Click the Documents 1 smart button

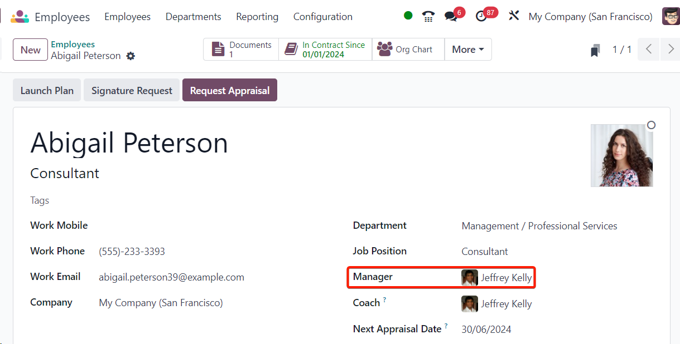click(x=241, y=50)
